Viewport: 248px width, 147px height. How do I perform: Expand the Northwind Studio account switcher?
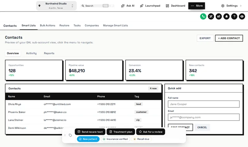coord(56,6)
